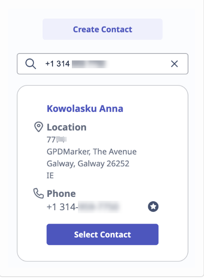Viewport: 204px width, 278px height.
Task: Click the IE country code text
Action: pos(50,176)
